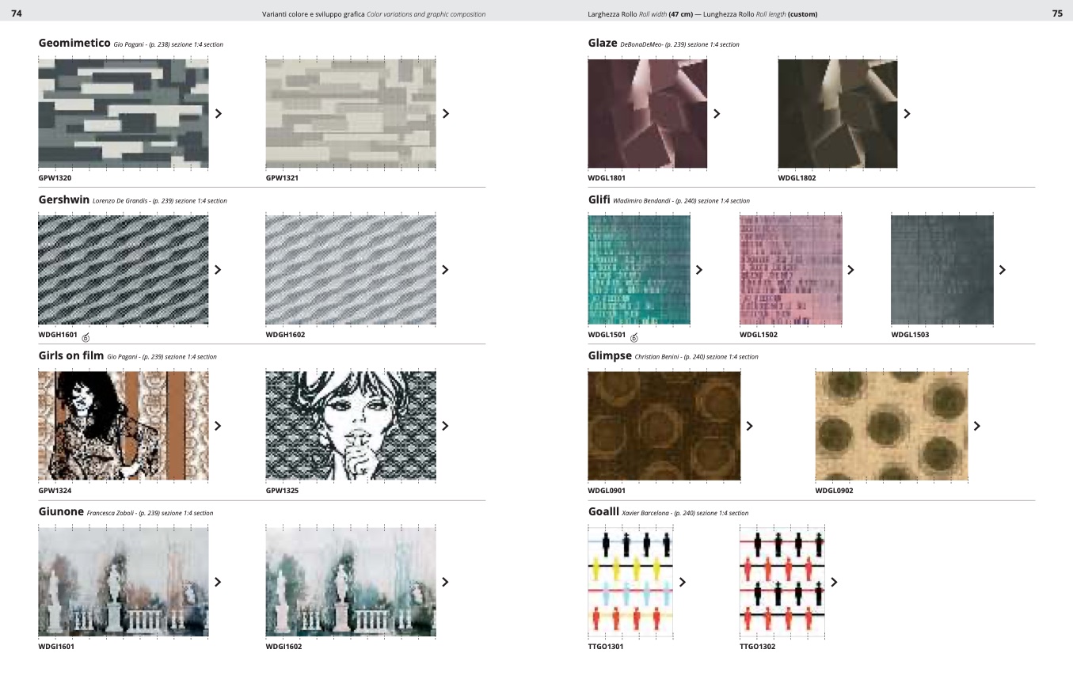
Task: Select the Goalll TTGO1302 red figures thumbnail
Action: (x=782, y=582)
